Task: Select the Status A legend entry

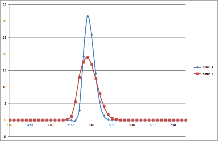Action: pyautogui.click(x=204, y=67)
